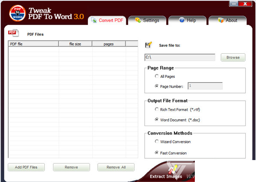256x182 pixels.
Task: Open the Help tab
Action: (x=187, y=20)
